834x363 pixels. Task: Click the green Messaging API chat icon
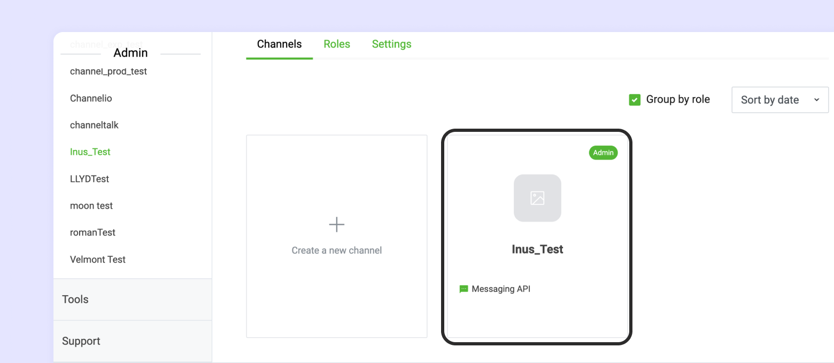point(464,289)
